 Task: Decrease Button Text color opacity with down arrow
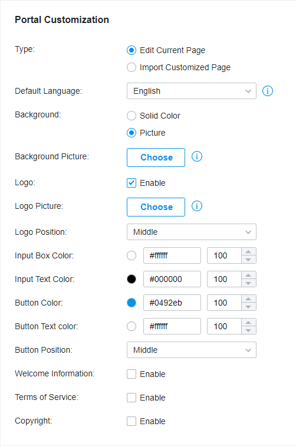click(248, 330)
